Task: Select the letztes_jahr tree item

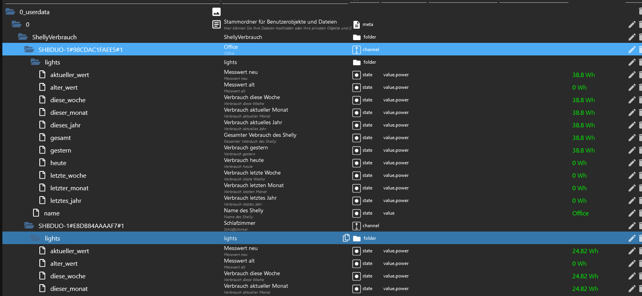Action: [66, 200]
